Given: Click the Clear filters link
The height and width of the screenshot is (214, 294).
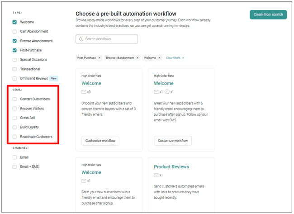Looking at the screenshot, I should (x=173, y=58).
